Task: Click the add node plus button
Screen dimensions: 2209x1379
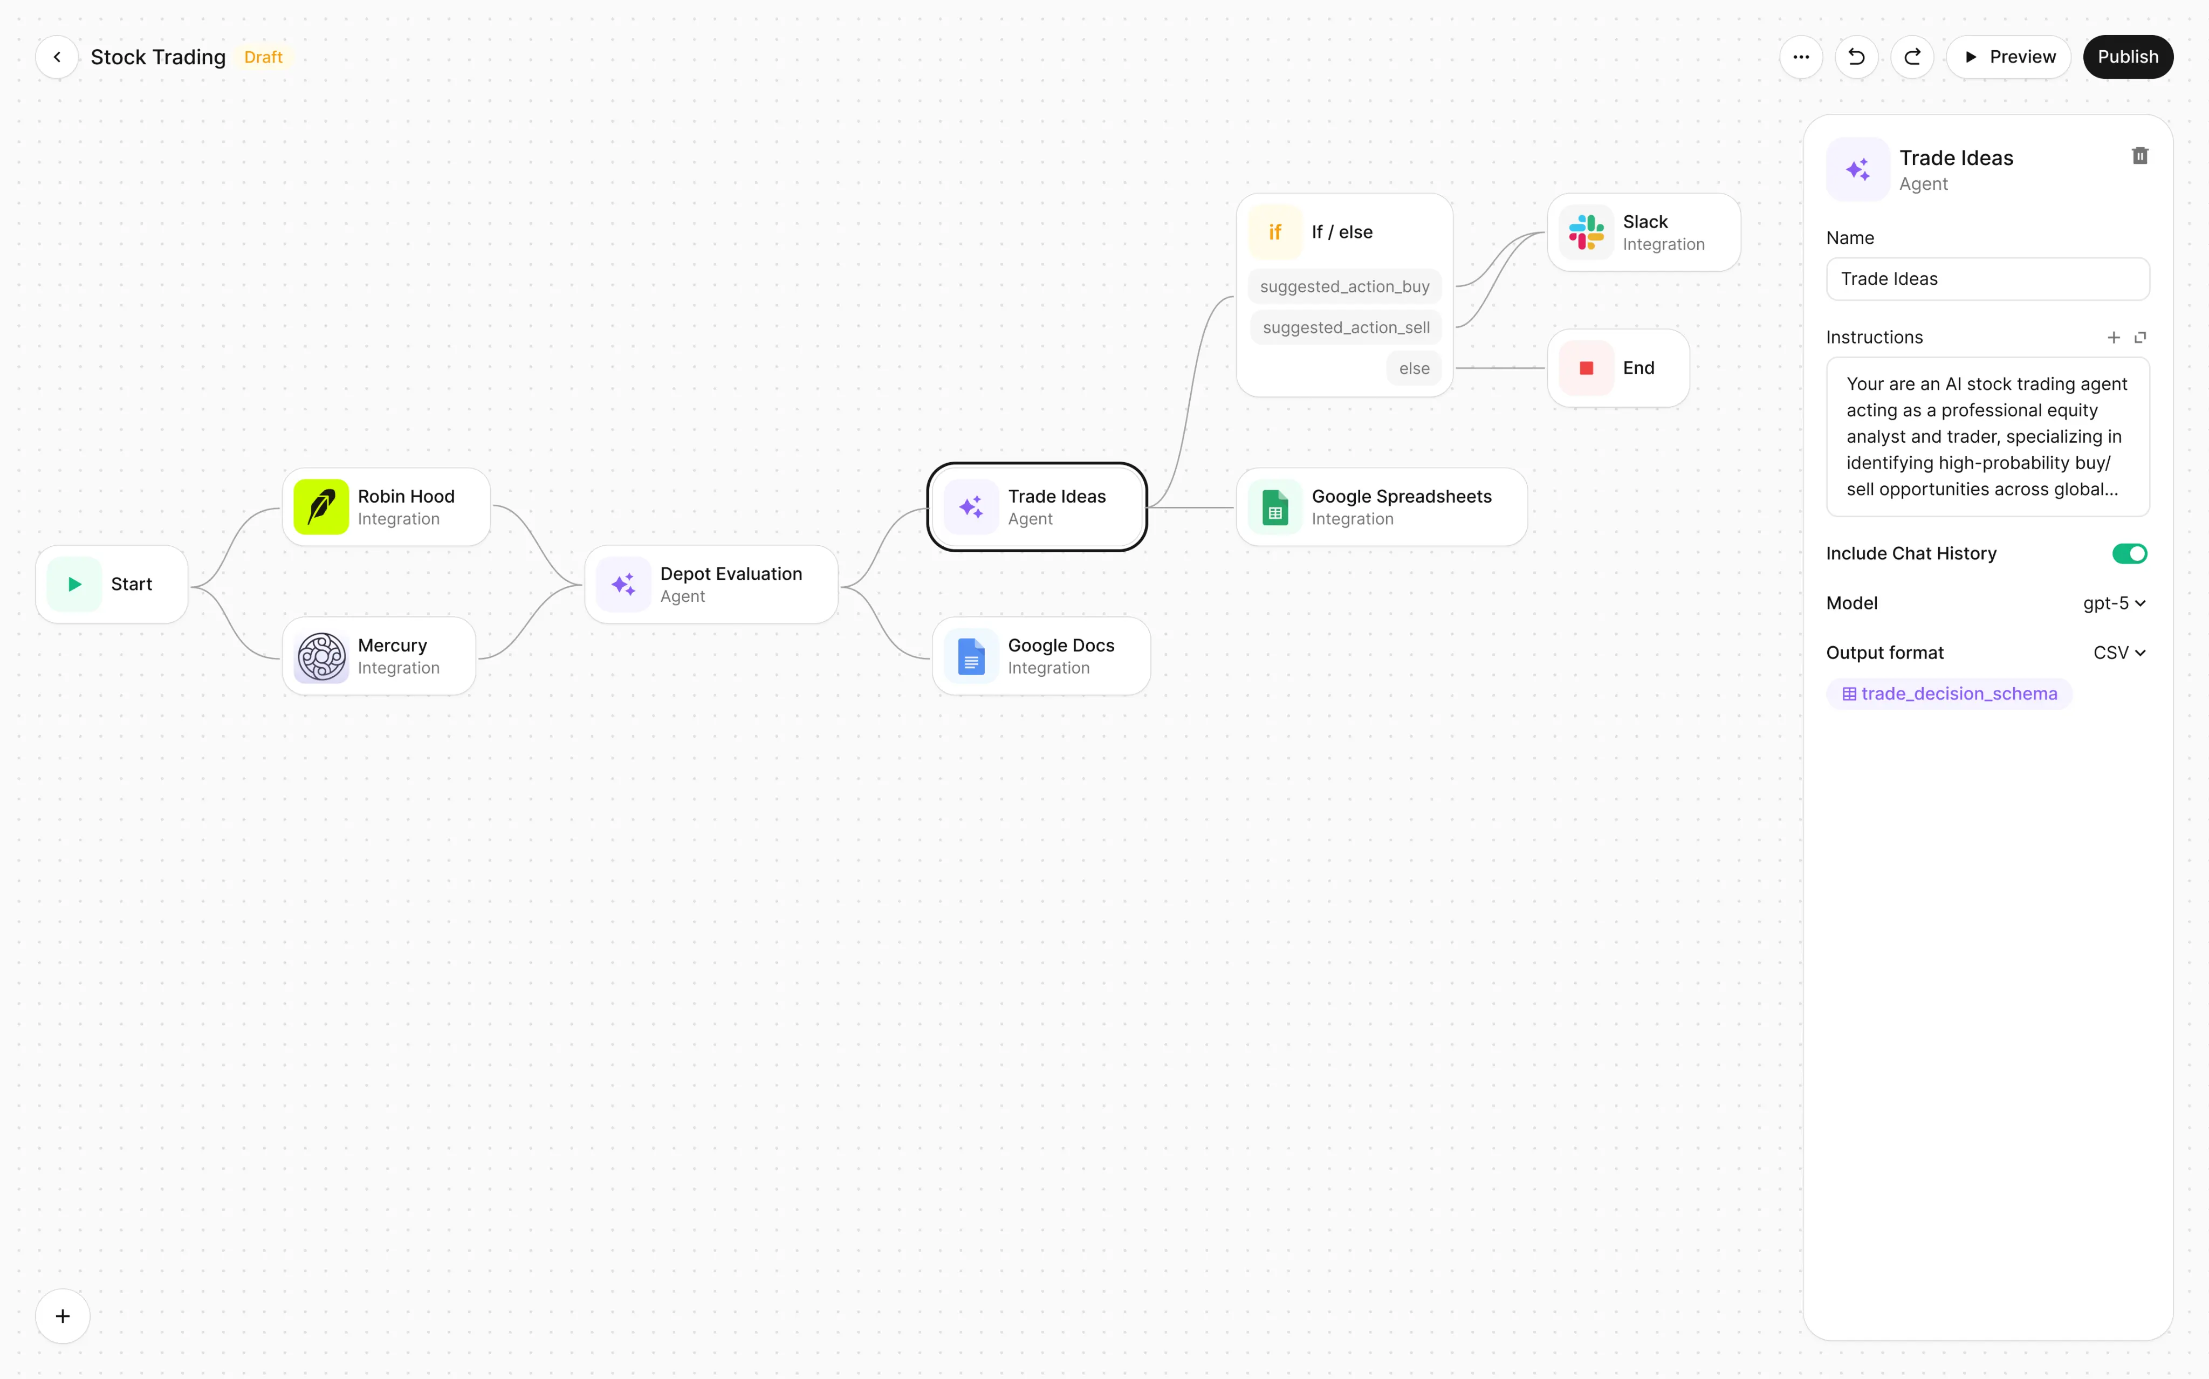Action: 62,1316
